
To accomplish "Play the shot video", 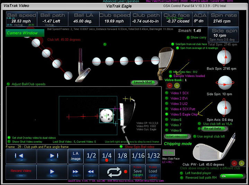I will click(52, 172).
